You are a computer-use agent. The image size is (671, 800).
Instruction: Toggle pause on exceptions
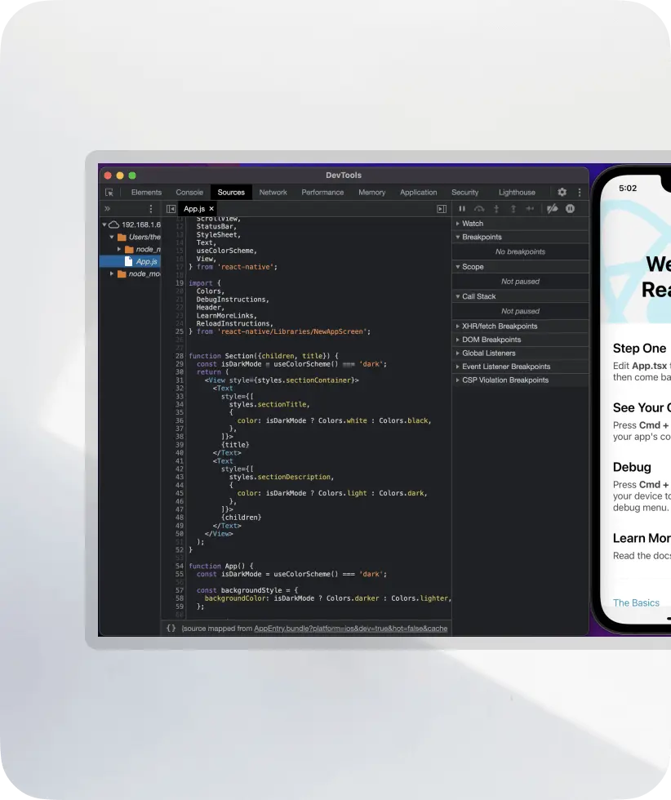tap(570, 209)
